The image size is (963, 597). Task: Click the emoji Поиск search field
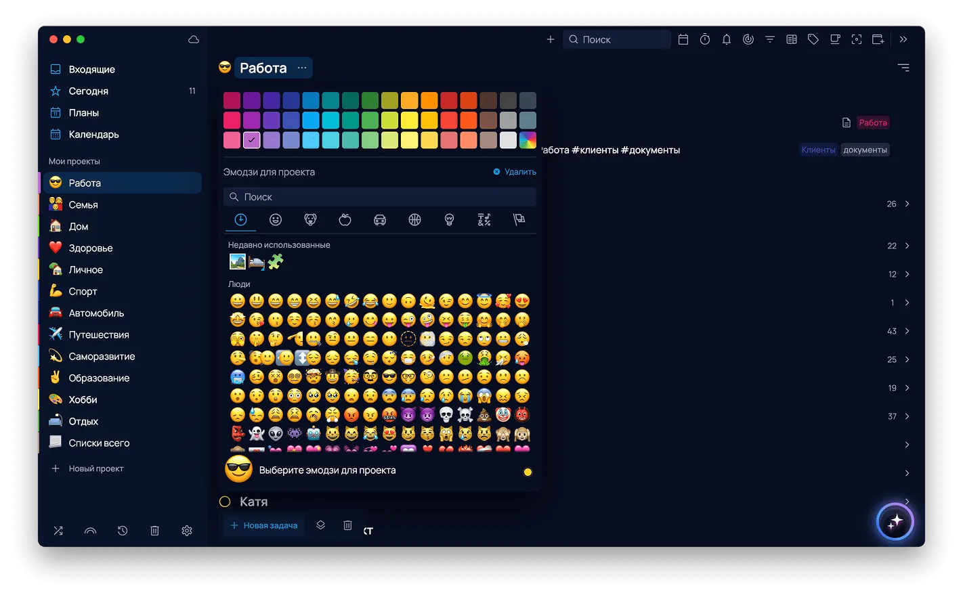point(380,197)
